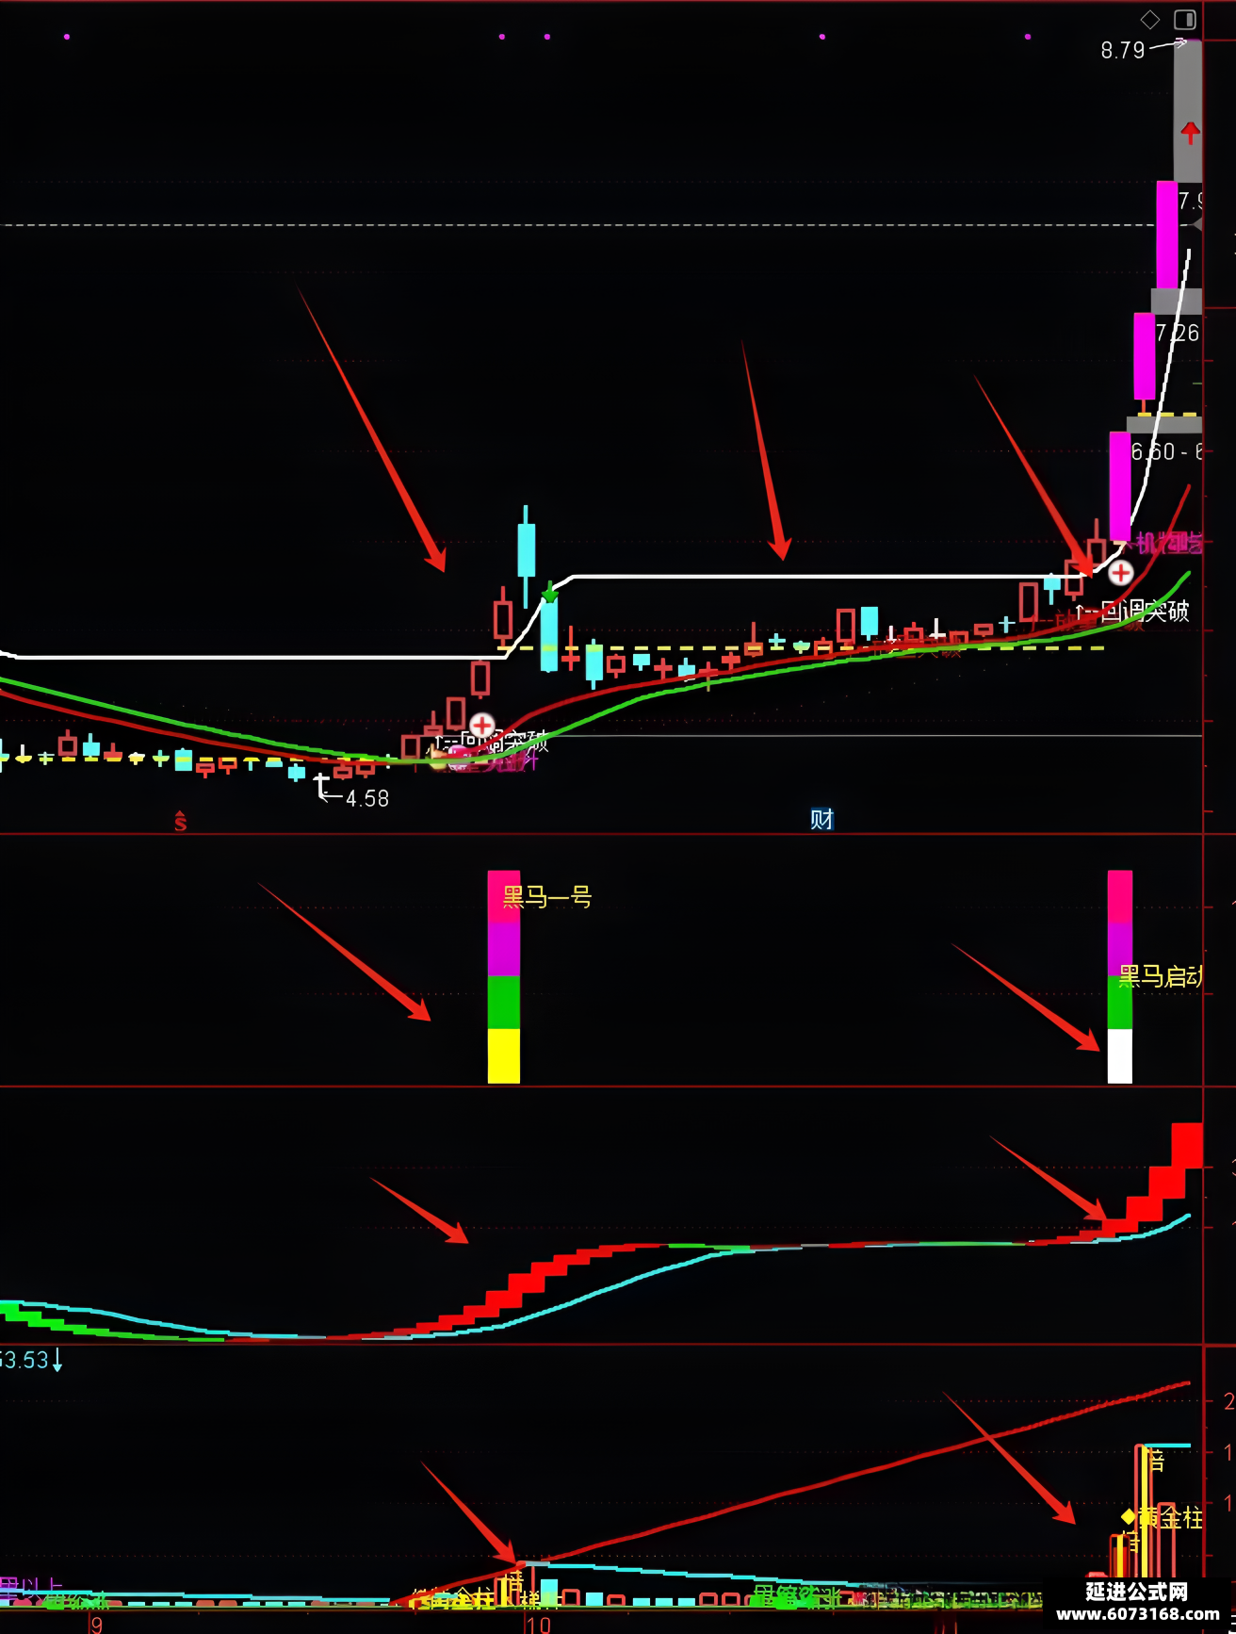Click the plus circle marker near left breakout
The image size is (1236, 1634).
click(x=481, y=725)
